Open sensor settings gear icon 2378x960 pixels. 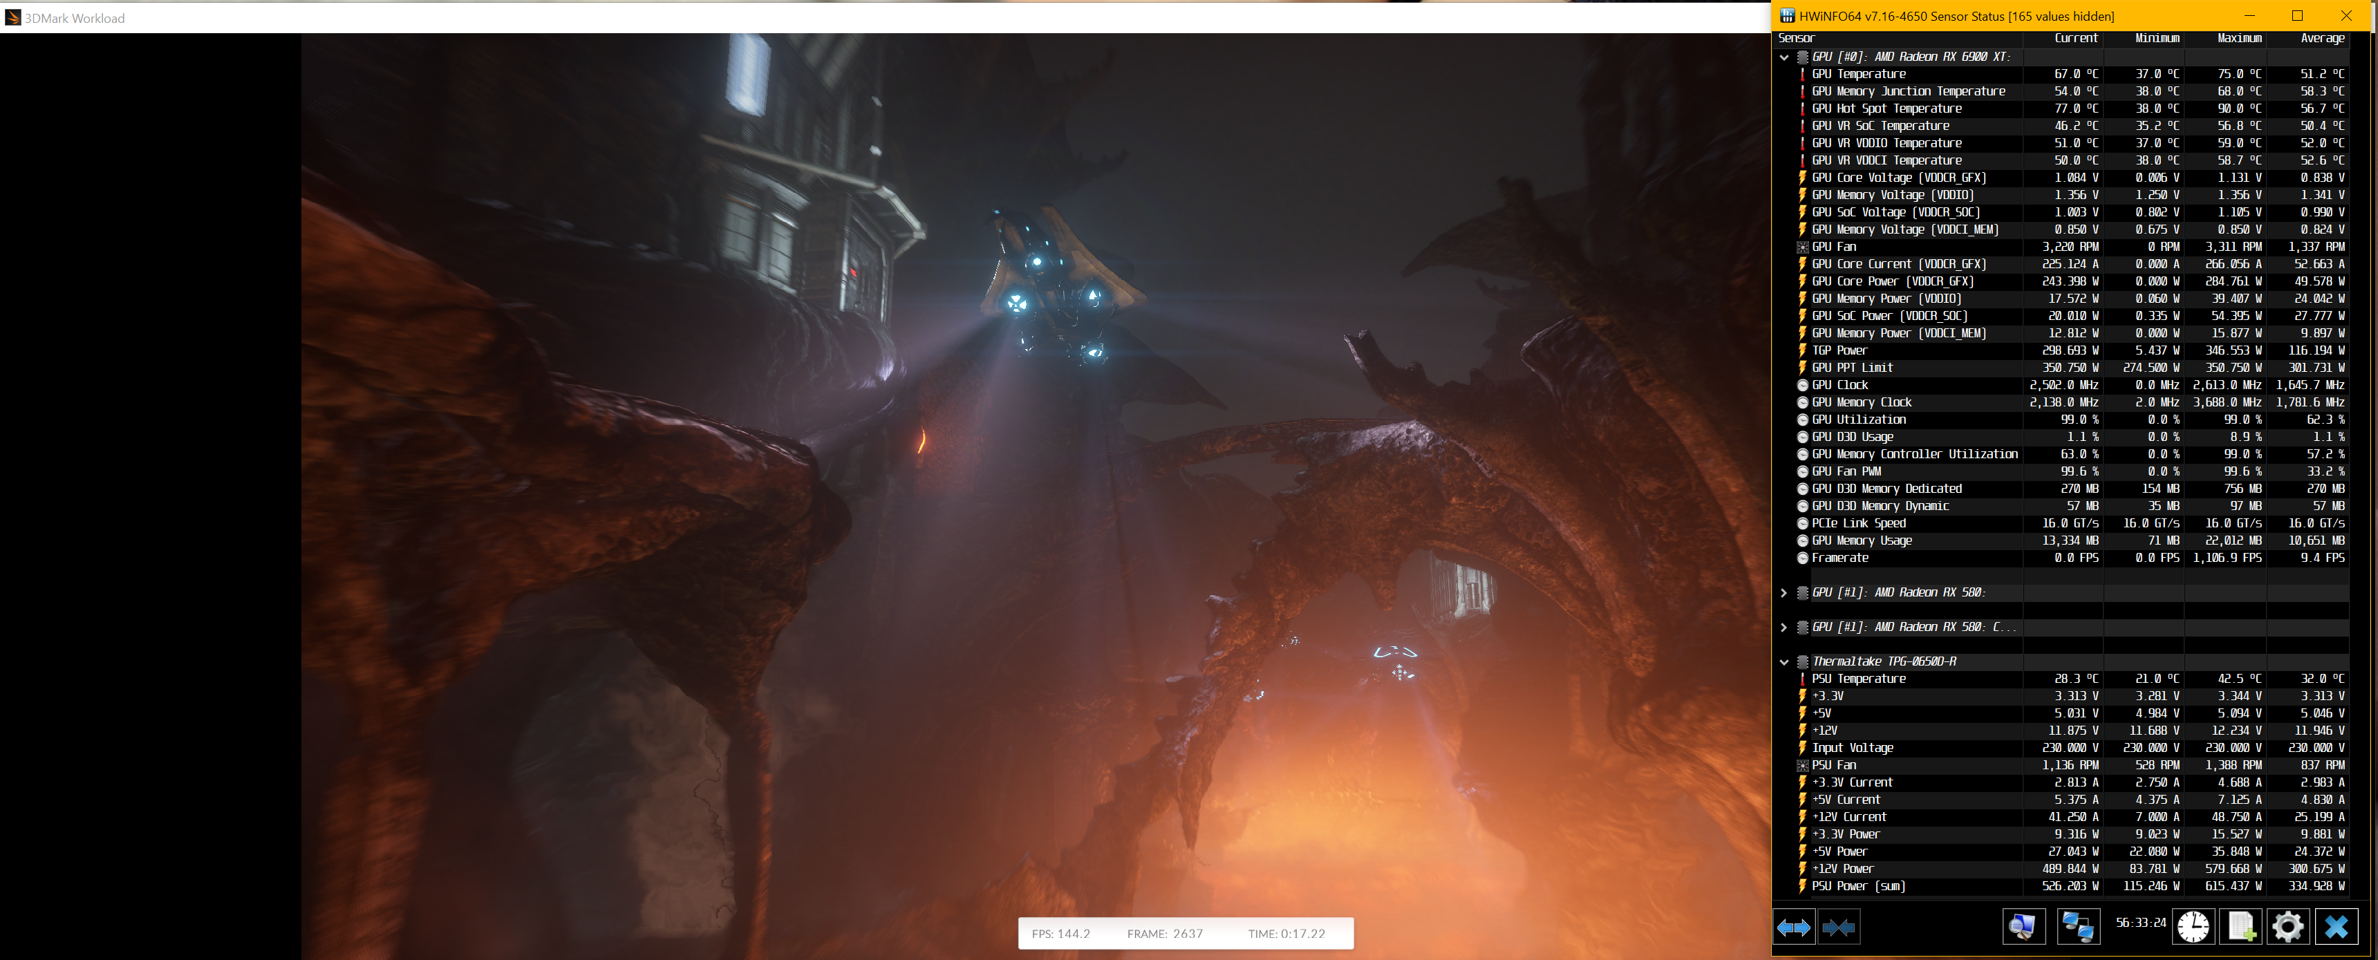[2287, 927]
